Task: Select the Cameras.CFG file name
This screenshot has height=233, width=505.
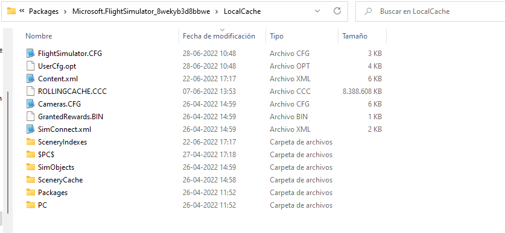Action: click(x=59, y=104)
